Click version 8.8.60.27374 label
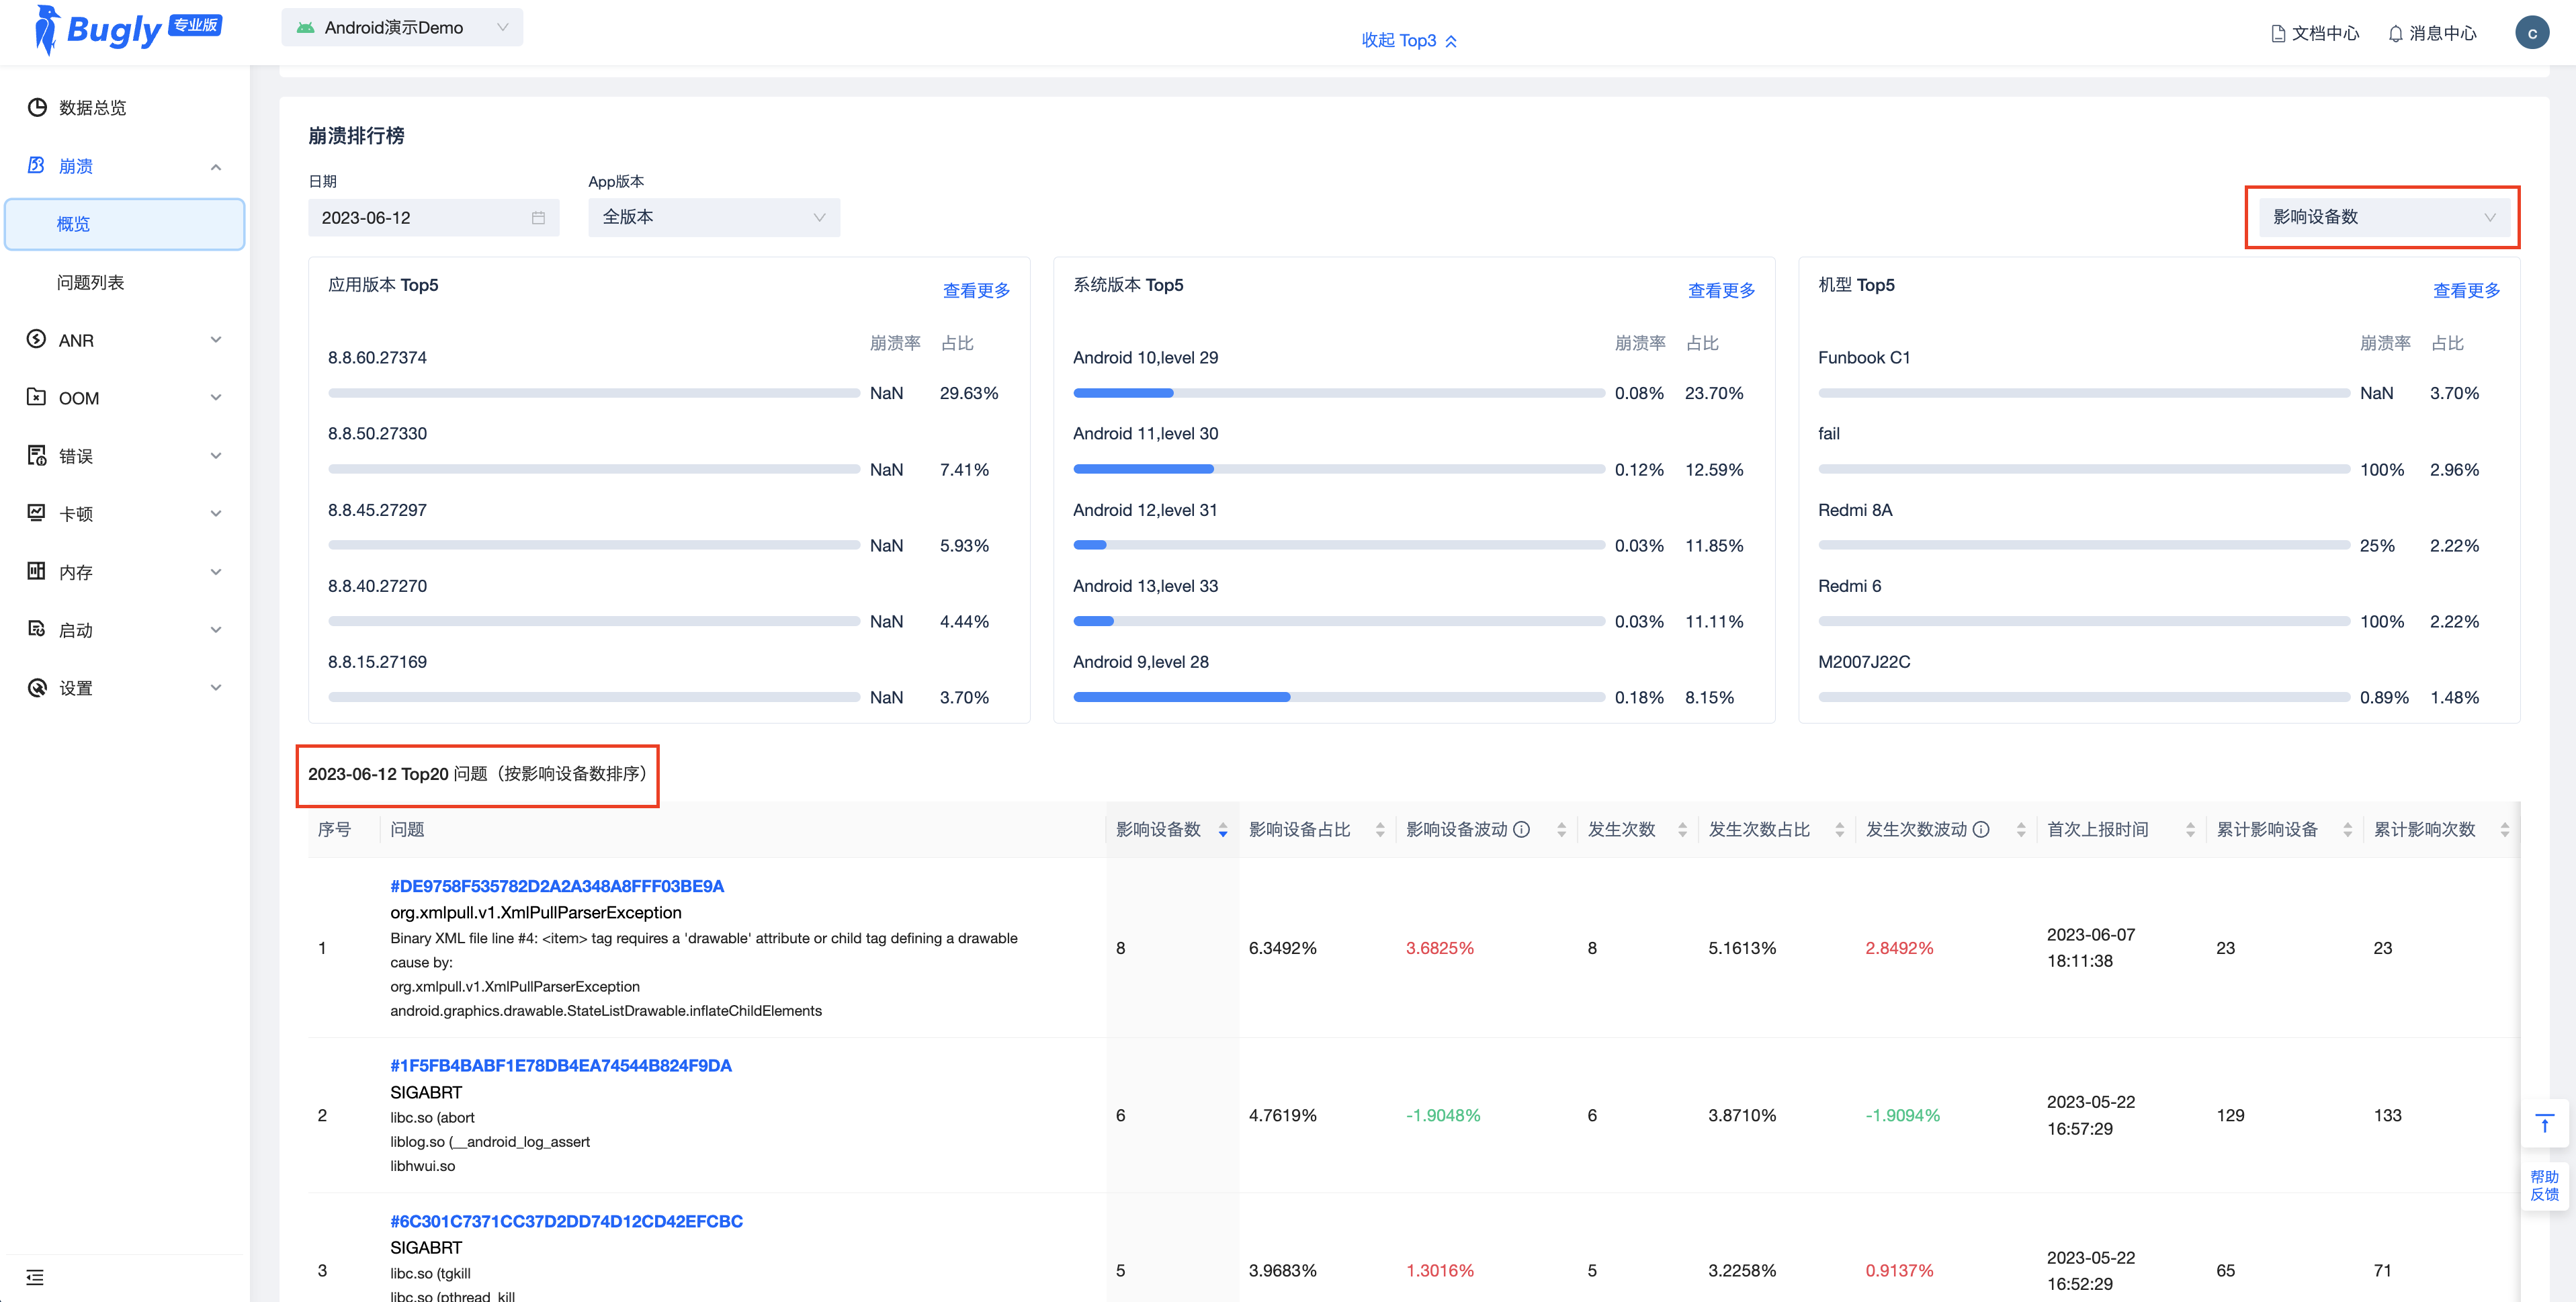Image resolution: width=2576 pixels, height=1302 pixels. coord(377,357)
